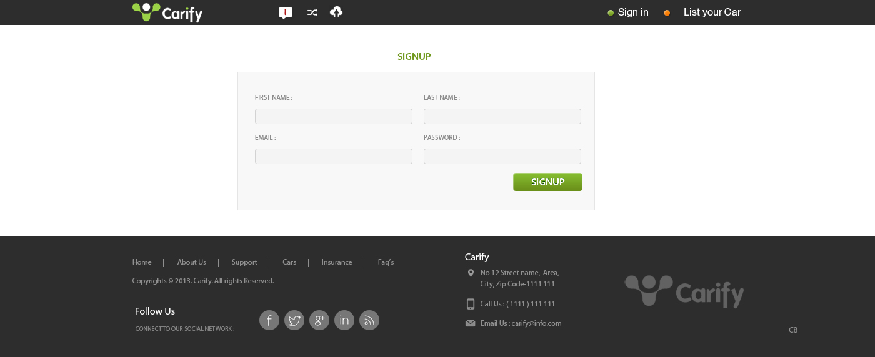Go to Home footer link
This screenshot has height=357, width=875.
(142, 263)
